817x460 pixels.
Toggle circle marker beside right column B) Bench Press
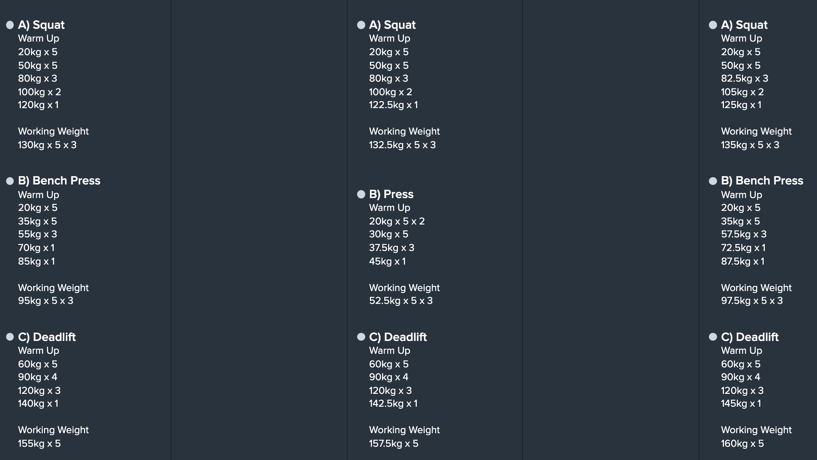pos(713,181)
